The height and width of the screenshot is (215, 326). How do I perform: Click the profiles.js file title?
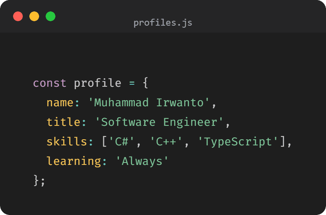[x=163, y=23]
